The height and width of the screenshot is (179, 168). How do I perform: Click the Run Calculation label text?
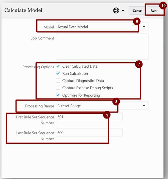(x=75, y=73)
